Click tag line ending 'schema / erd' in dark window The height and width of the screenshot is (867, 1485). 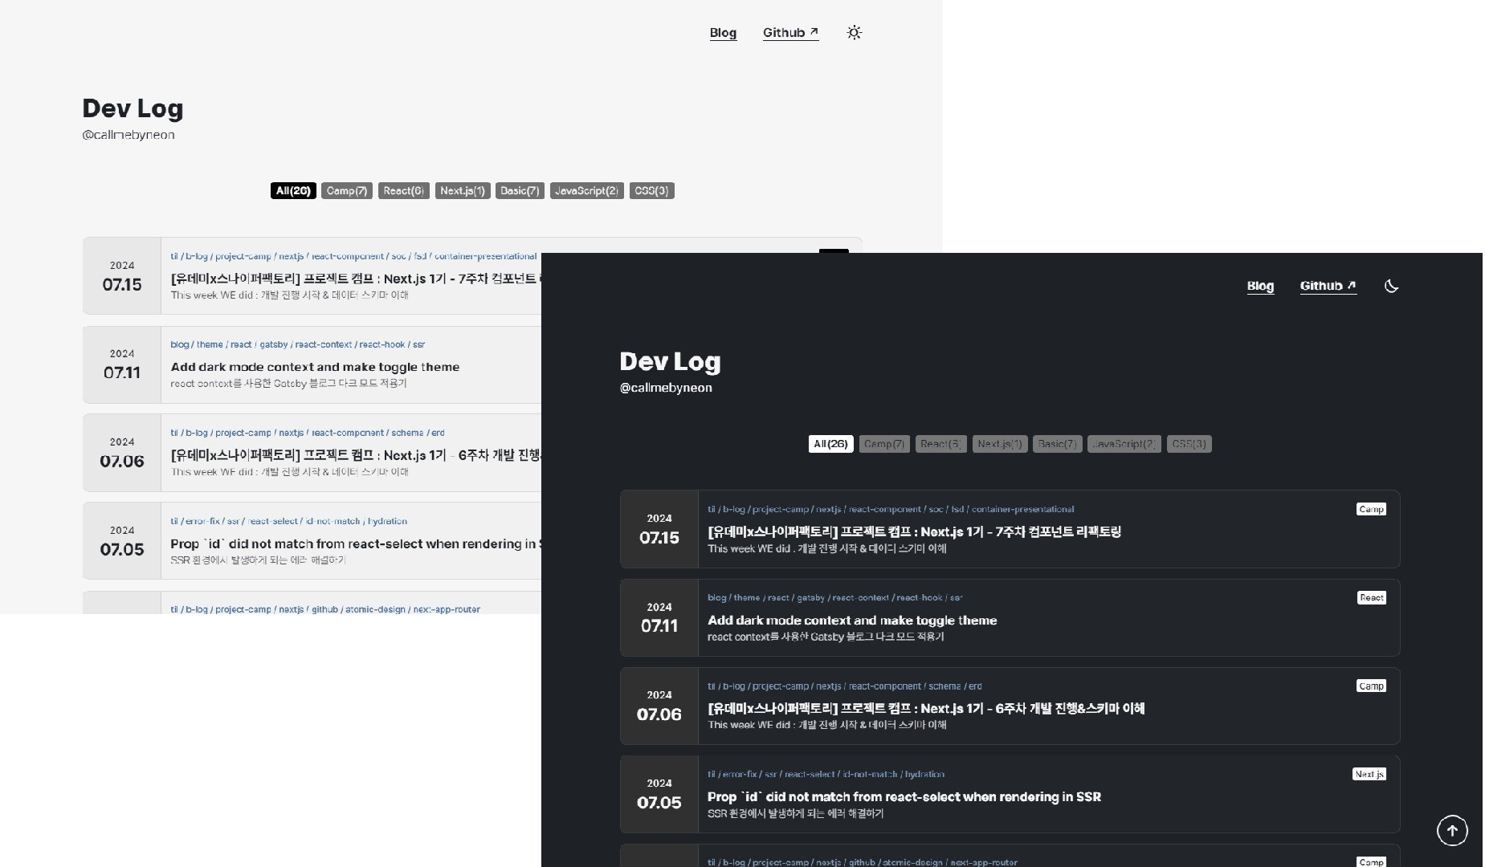[844, 686]
